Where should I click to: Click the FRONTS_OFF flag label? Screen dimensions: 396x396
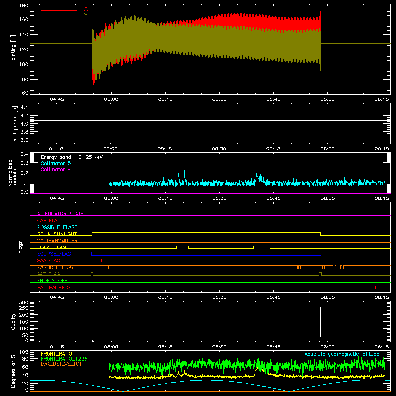tap(52, 281)
